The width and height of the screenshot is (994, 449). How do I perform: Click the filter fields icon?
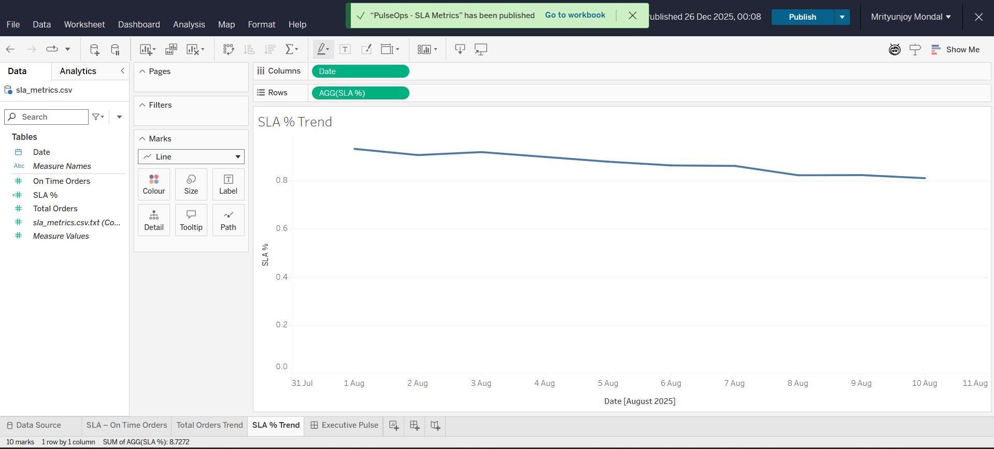point(98,117)
